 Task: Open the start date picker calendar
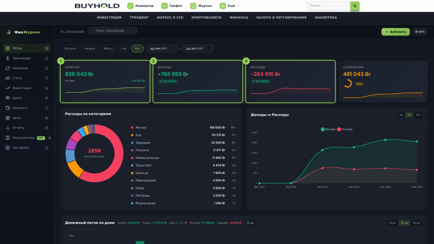click(x=173, y=48)
